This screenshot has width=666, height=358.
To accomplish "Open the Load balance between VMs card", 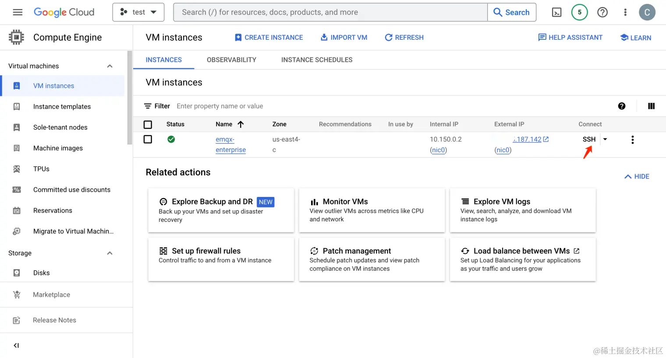I will pos(523,260).
